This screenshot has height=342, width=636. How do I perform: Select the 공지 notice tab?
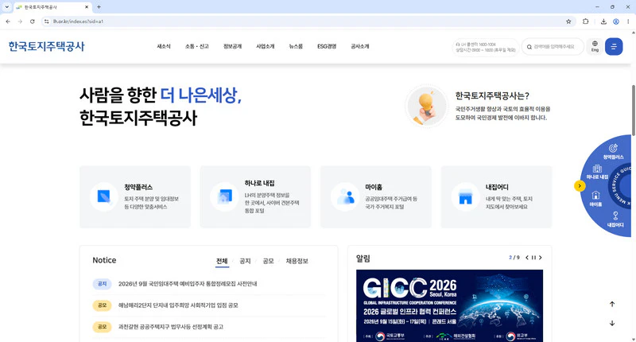pos(245,261)
